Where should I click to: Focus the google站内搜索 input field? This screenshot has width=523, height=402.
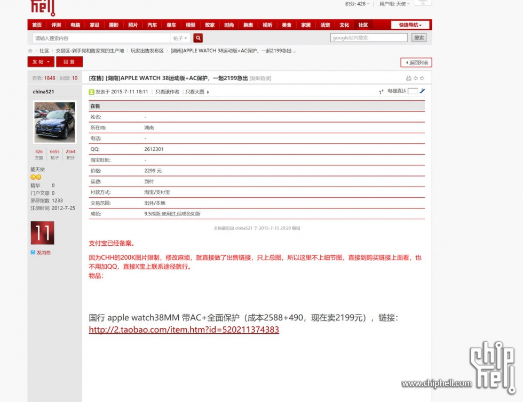tap(369, 38)
